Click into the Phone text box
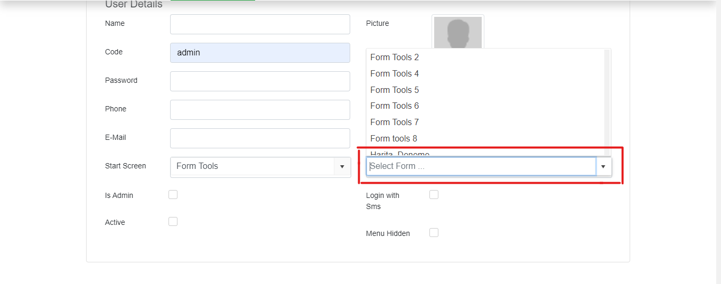The height and width of the screenshot is (284, 721). click(x=260, y=110)
